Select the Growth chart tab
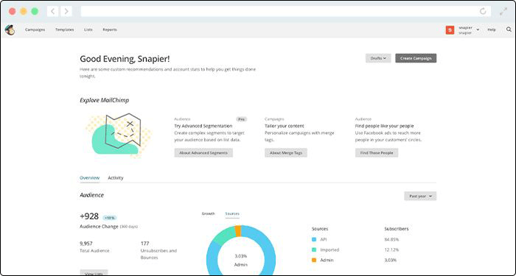Viewport: 516px width, 276px height. 208,213
